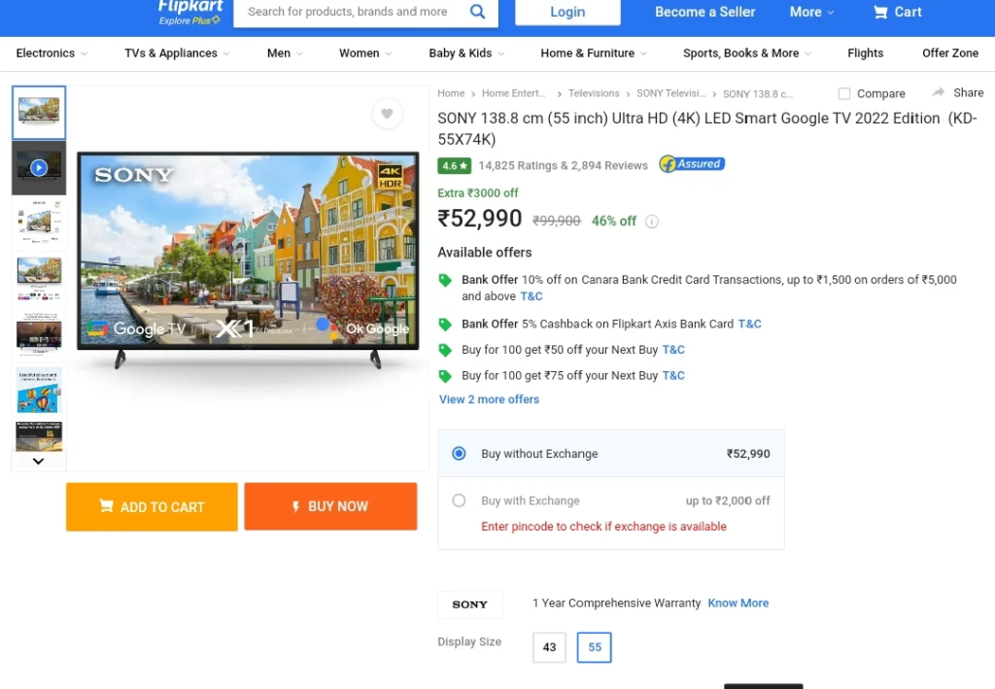
Task: Click the Share arrow icon
Action: pos(939,92)
